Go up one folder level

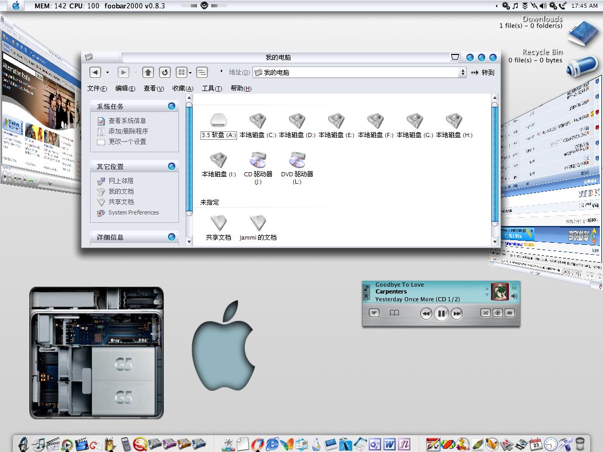click(x=148, y=72)
